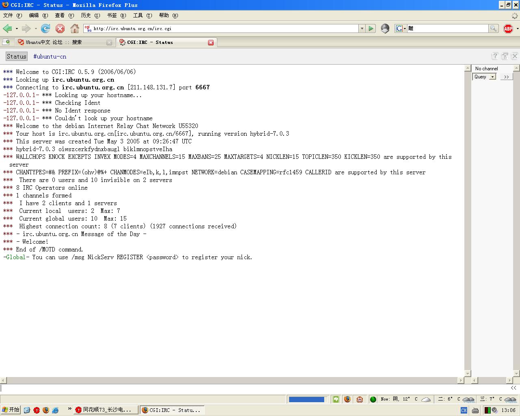Viewport: 520px width, 416px height.
Task: Click the blue status bar progress meter
Action: click(308, 399)
